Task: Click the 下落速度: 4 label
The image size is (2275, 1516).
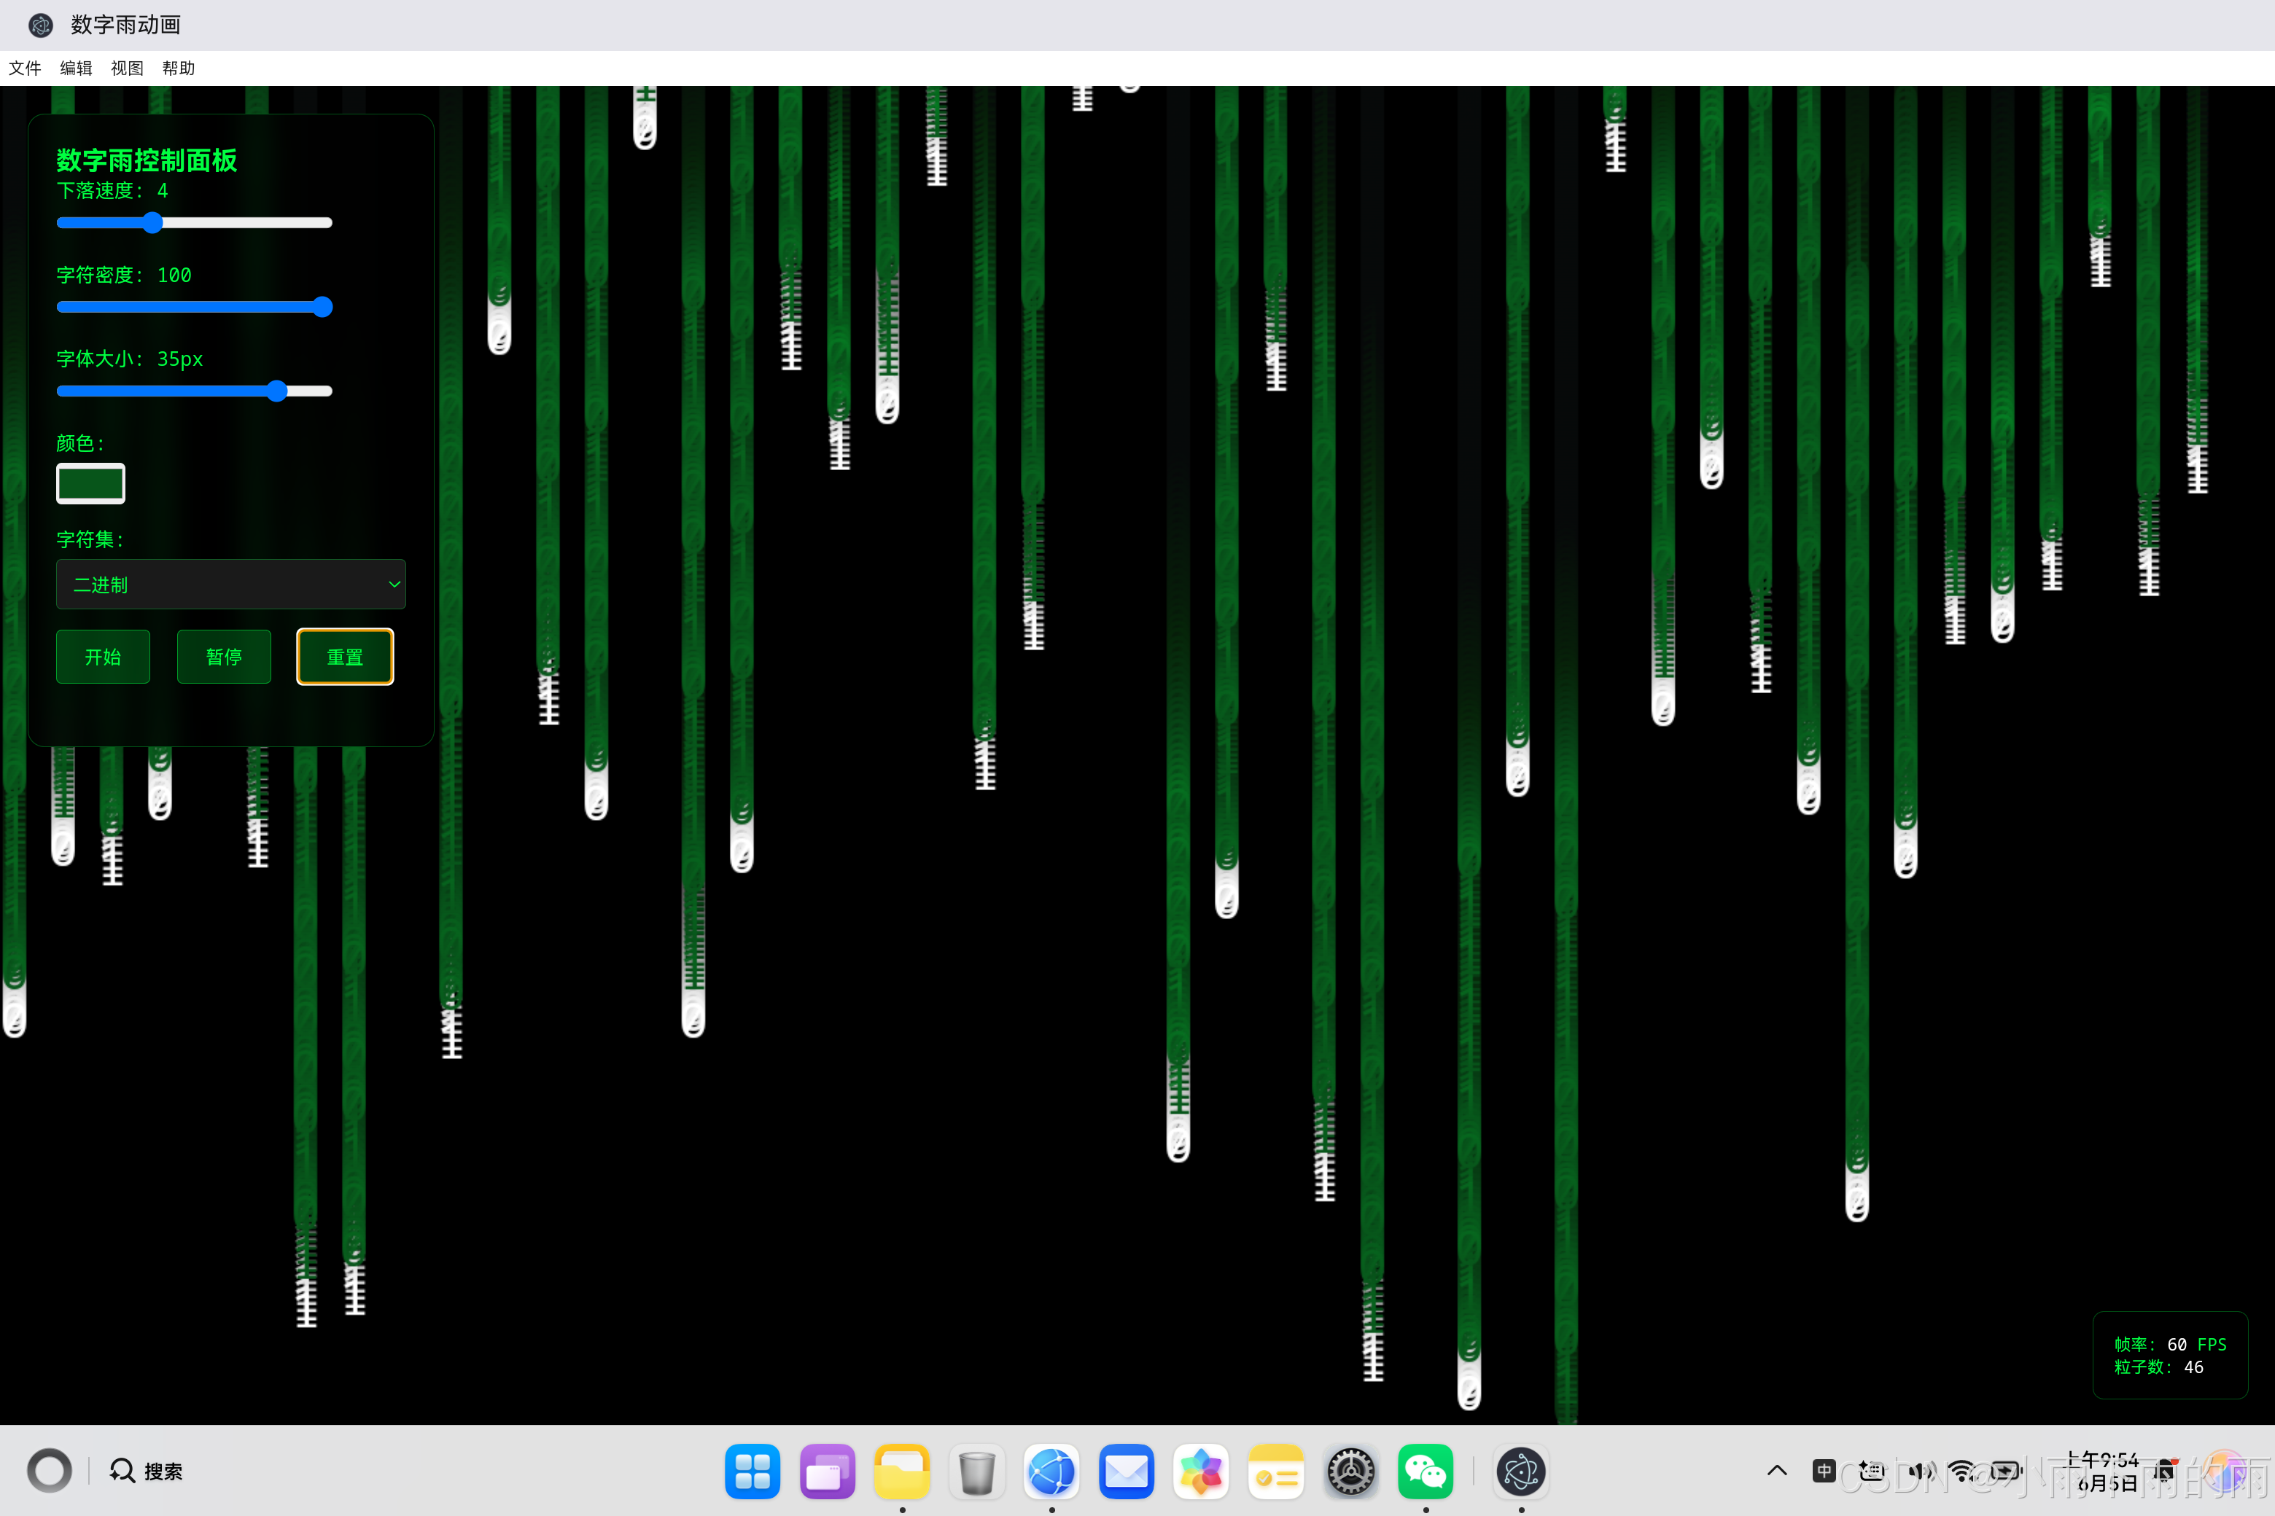Action: coord(112,190)
